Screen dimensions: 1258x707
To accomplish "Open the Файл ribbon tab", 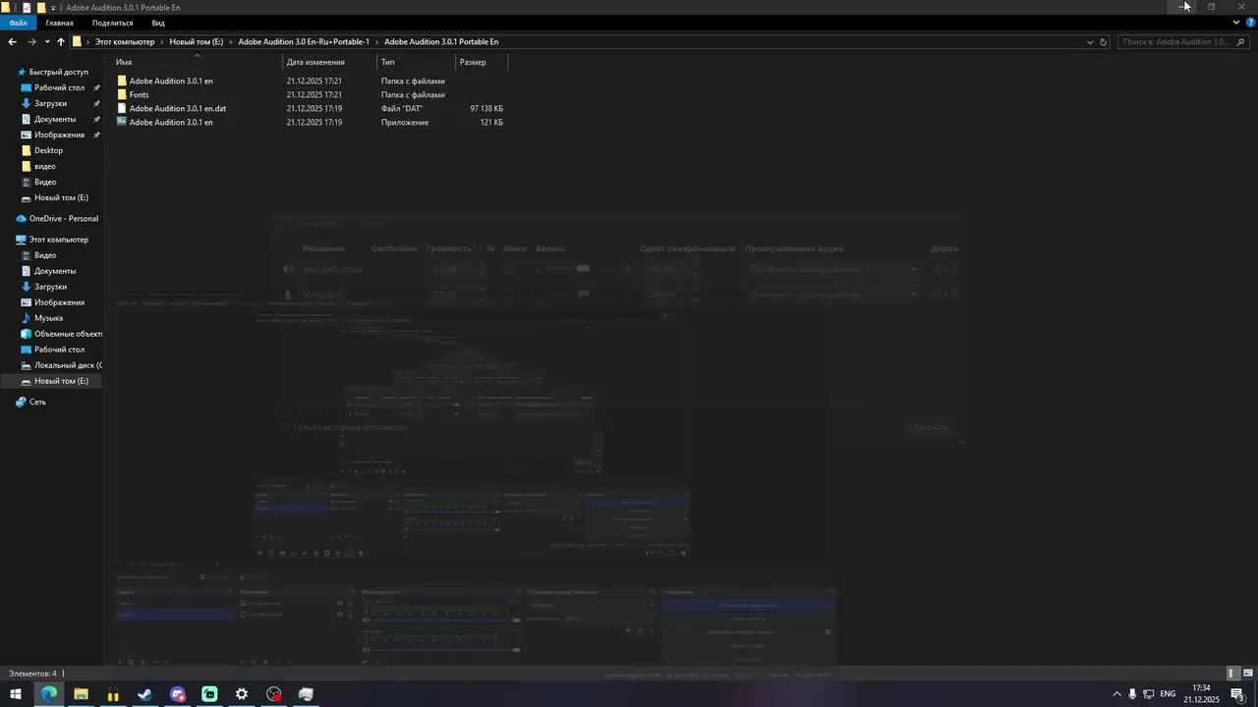I will click(x=18, y=23).
